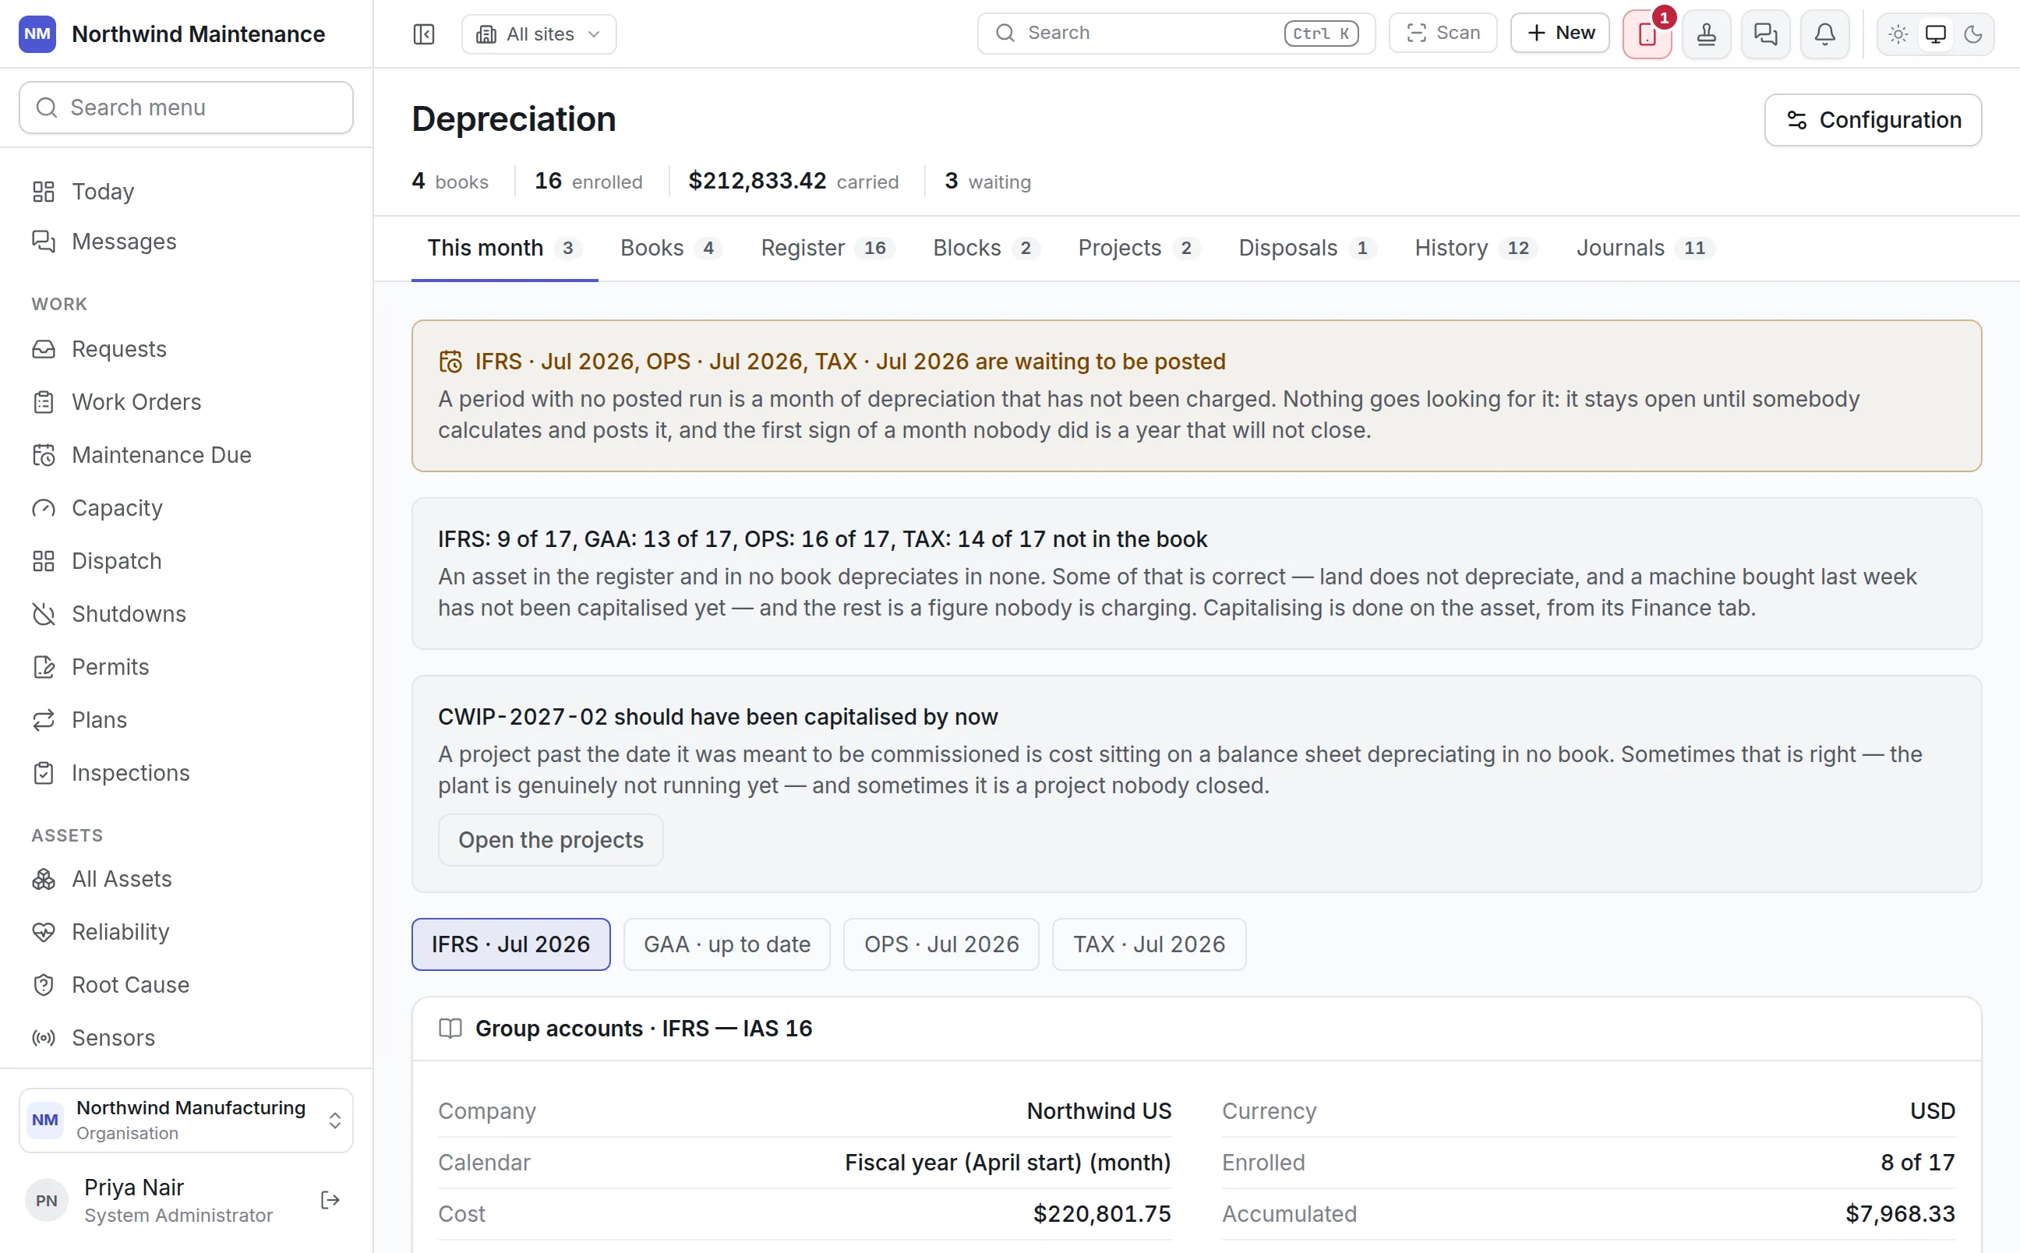This screenshot has width=2020, height=1253.
Task: Select the TAX · Jul 2026 book
Action: pos(1149,944)
